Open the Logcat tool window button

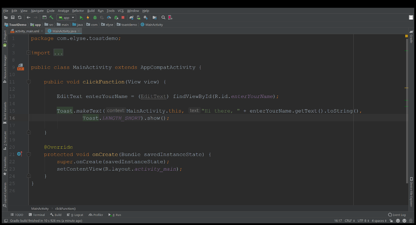coord(75,215)
